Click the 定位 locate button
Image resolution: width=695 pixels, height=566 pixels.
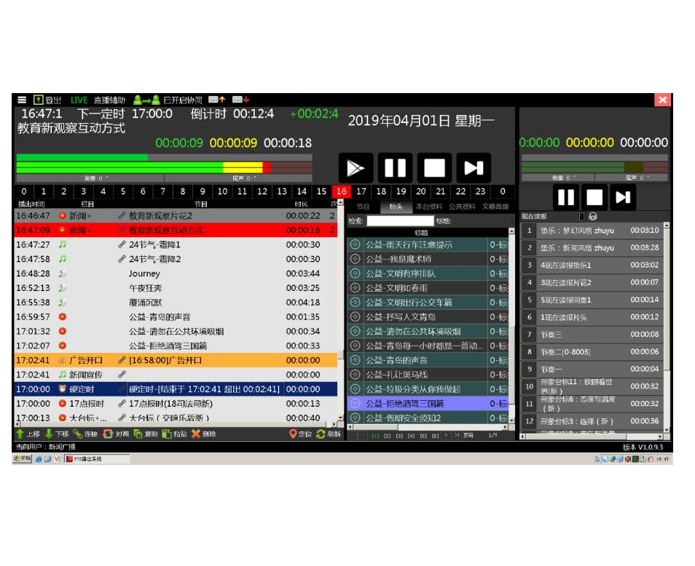301,434
